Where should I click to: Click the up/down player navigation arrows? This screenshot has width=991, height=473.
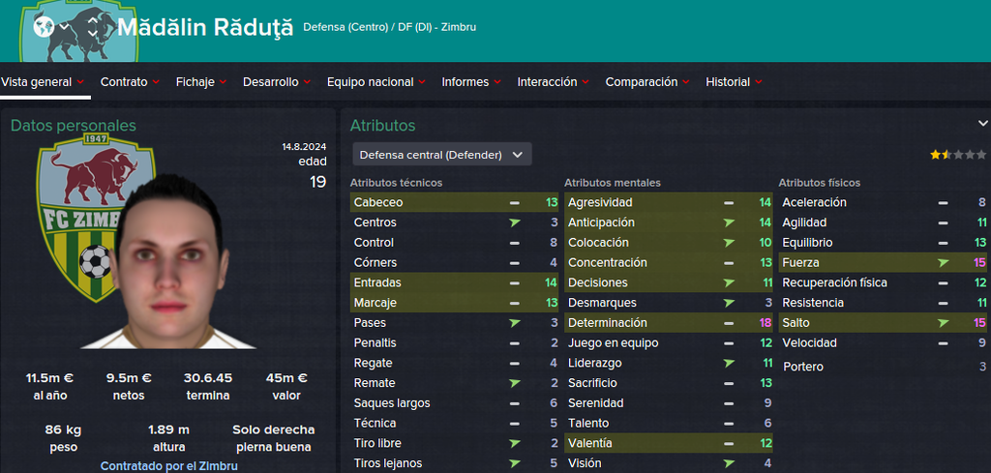click(92, 26)
